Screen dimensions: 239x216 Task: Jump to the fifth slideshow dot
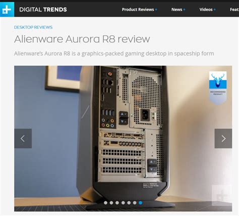pos(129,203)
